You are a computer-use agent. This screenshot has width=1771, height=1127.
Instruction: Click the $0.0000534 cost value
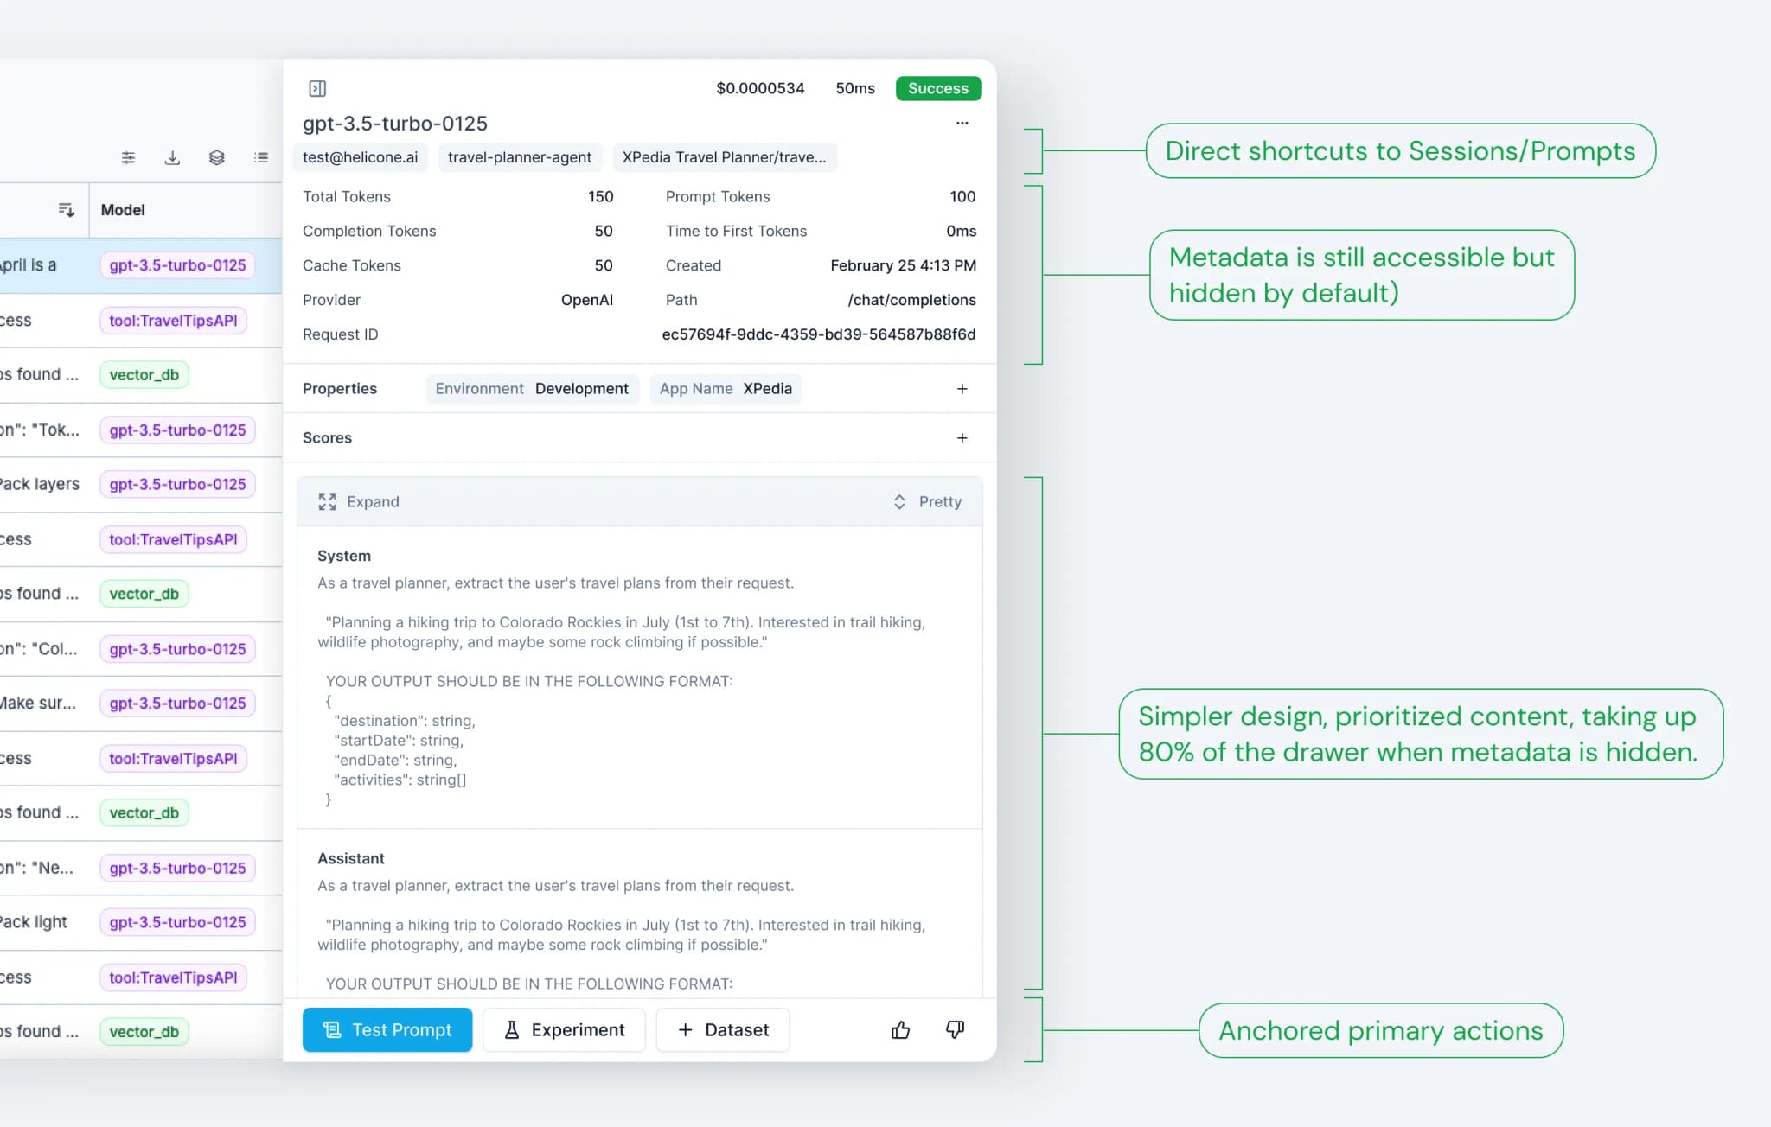coord(760,88)
